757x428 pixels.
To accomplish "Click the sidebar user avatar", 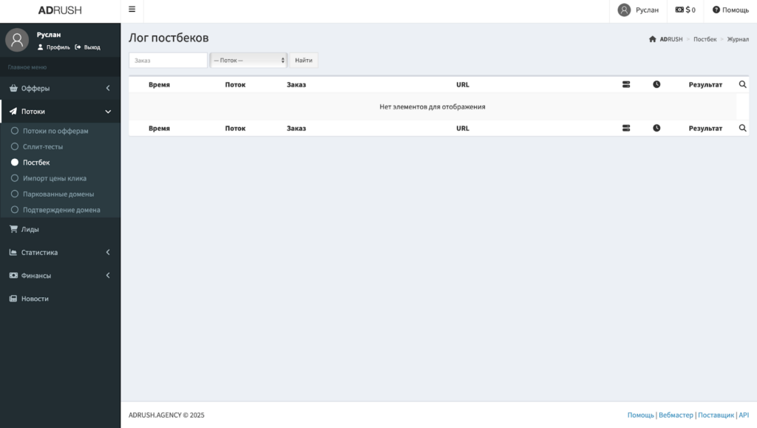I will pos(17,40).
